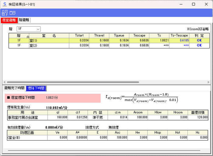This screenshot has width=213, height=156.
Task: Click the app logo icon in title bar
Action: click(x=5, y=4)
